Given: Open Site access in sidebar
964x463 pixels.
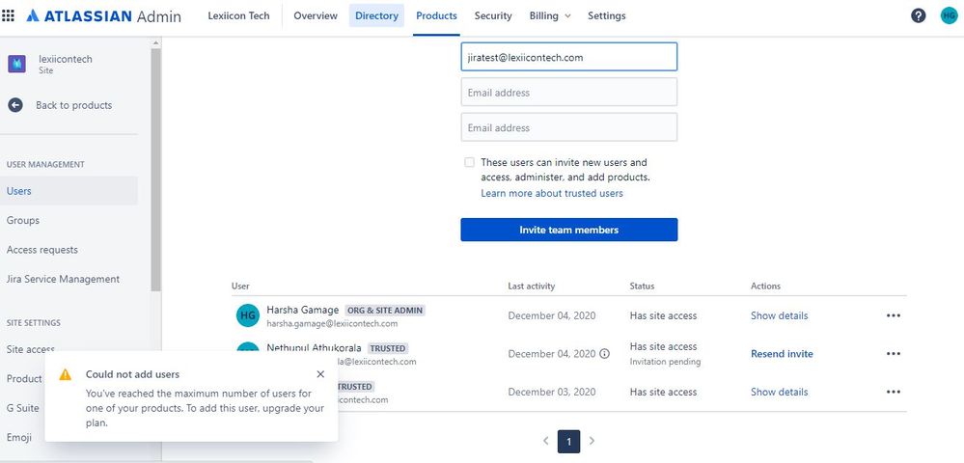Looking at the screenshot, I should (31, 349).
